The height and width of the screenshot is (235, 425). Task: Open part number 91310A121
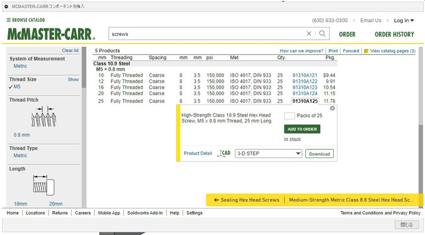click(x=305, y=75)
